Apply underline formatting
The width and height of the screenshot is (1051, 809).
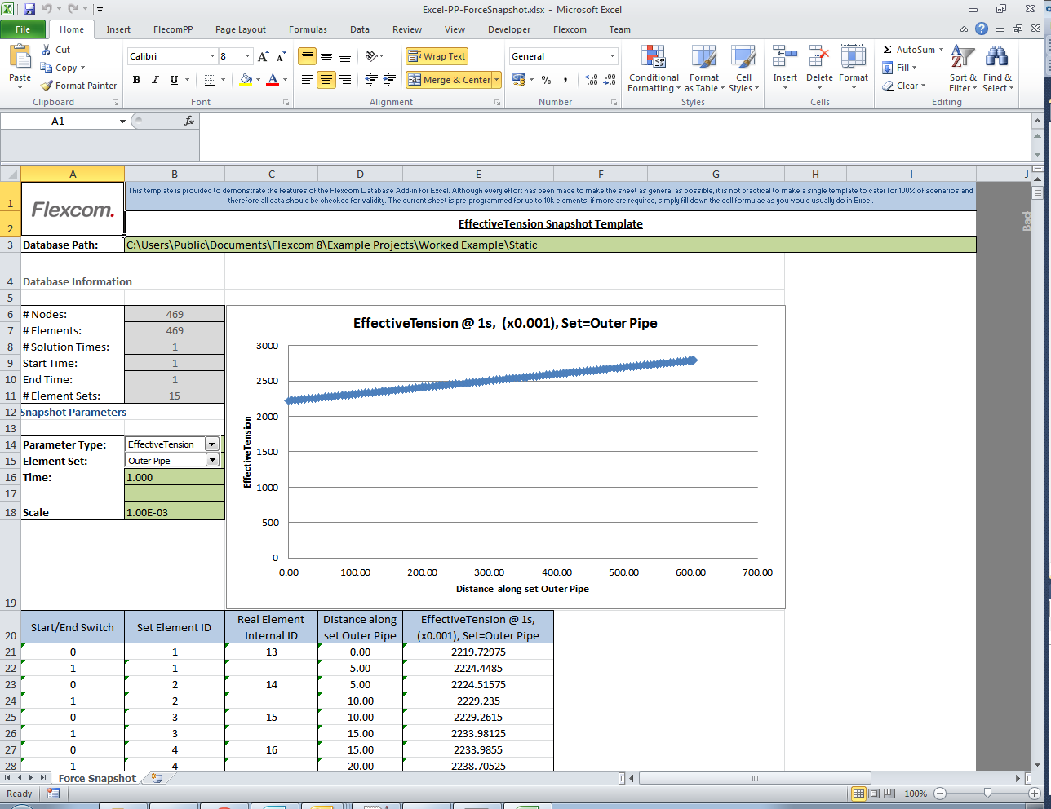click(x=174, y=80)
